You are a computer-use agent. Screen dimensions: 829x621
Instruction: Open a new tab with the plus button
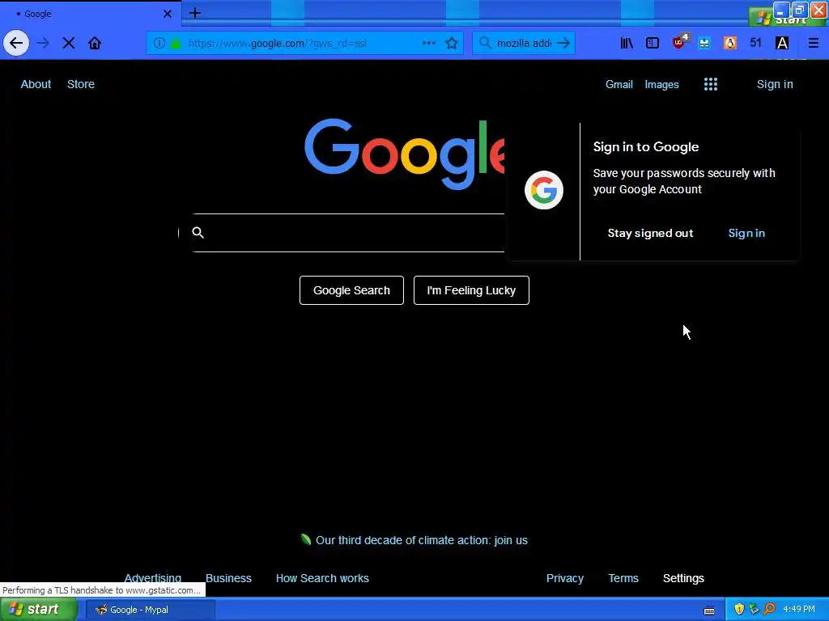195,13
